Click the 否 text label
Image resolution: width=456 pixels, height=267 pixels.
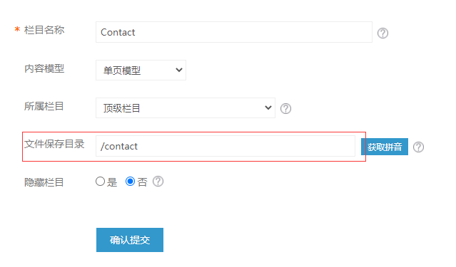pos(142,182)
